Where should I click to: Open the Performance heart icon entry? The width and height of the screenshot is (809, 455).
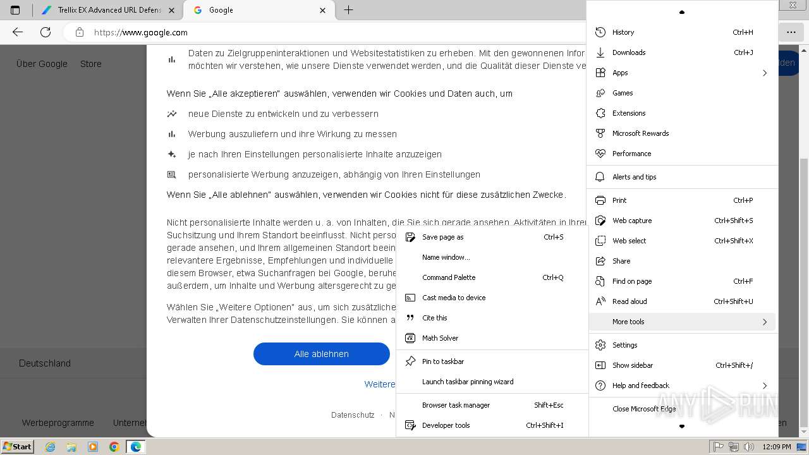[x=600, y=154]
